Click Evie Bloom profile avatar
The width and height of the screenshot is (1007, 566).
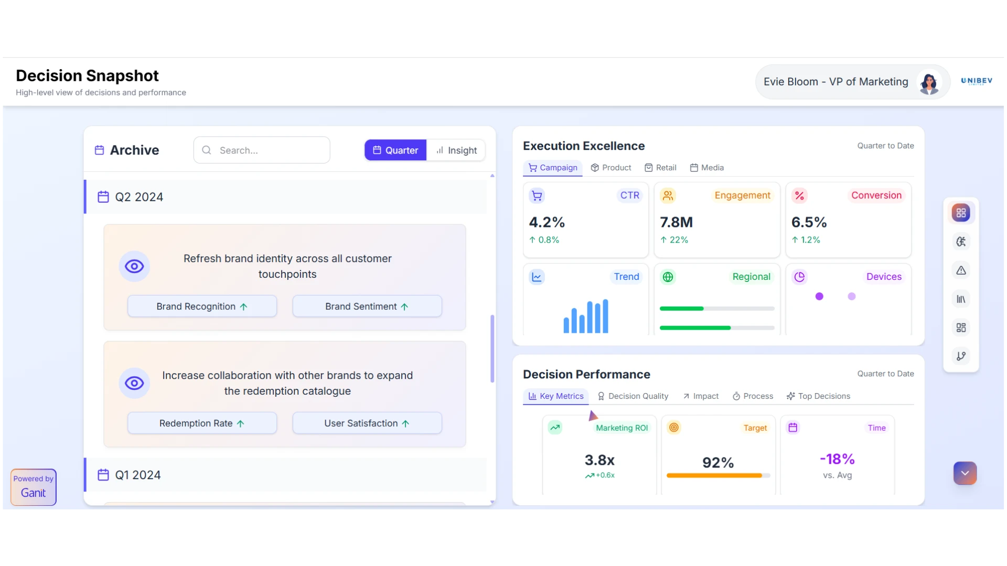pos(929,82)
